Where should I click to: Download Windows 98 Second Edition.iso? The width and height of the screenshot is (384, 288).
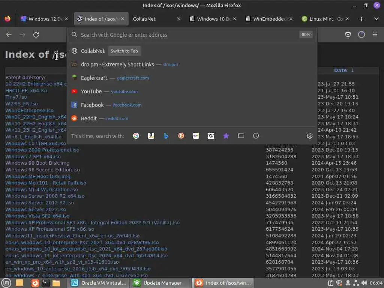(x=43, y=170)
